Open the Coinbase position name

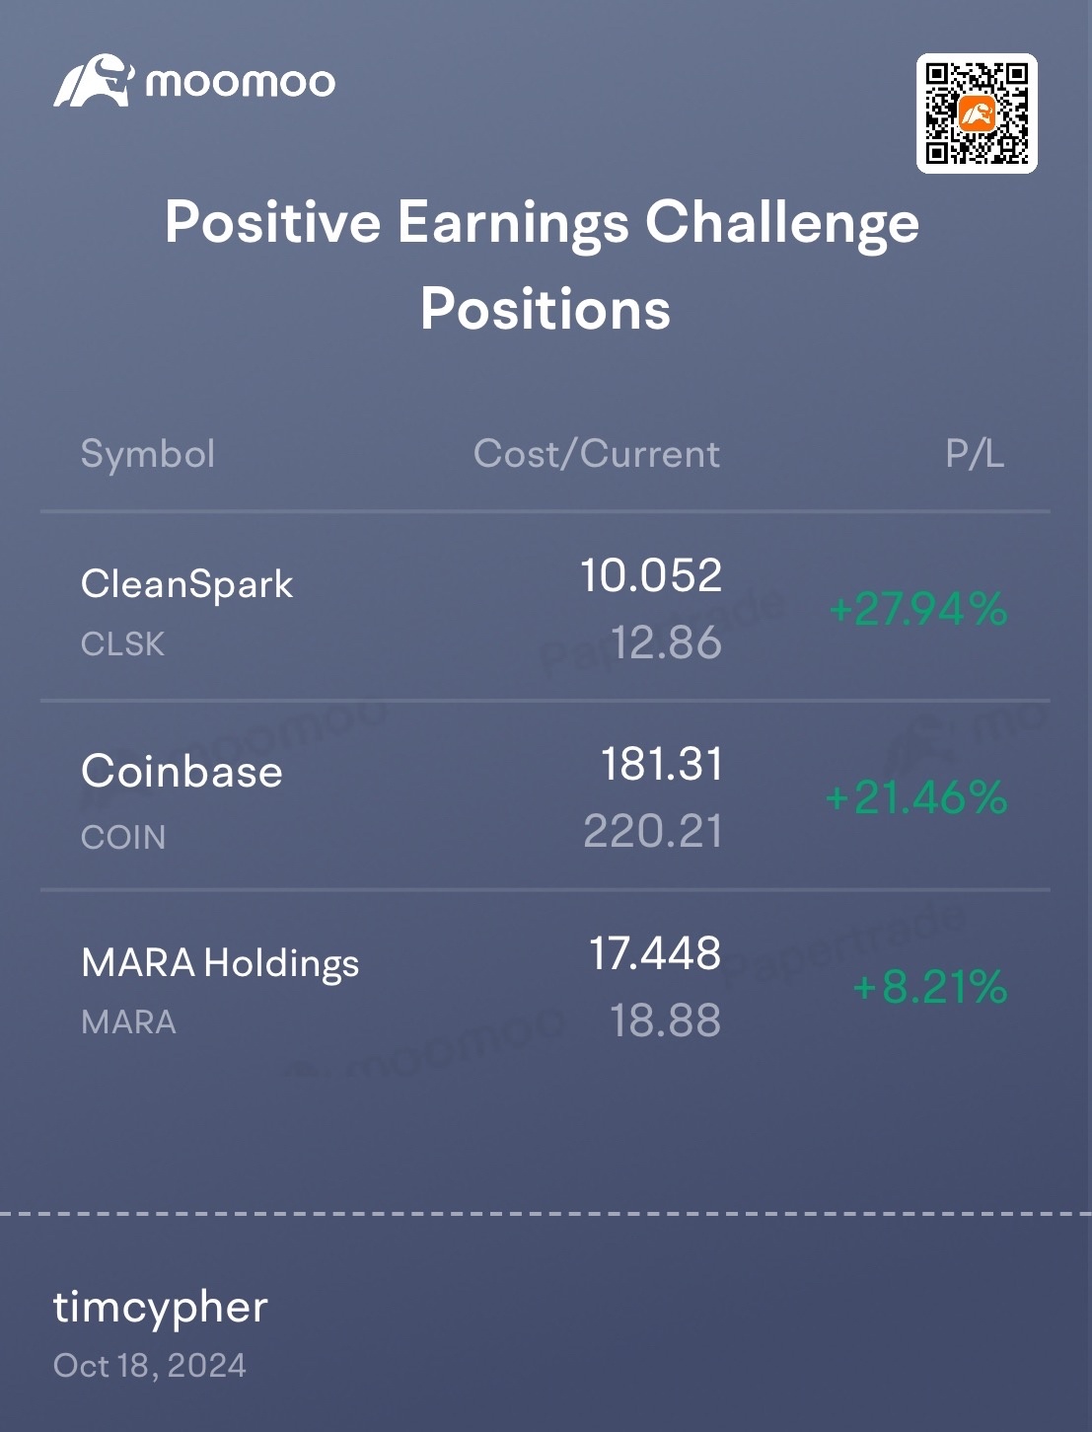pos(182,771)
